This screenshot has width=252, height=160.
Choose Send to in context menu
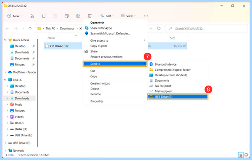click(x=115, y=64)
